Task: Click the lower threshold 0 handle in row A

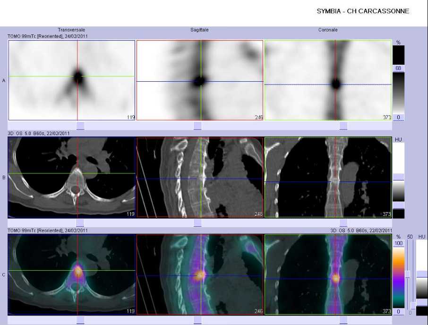Action: pyautogui.click(x=398, y=117)
